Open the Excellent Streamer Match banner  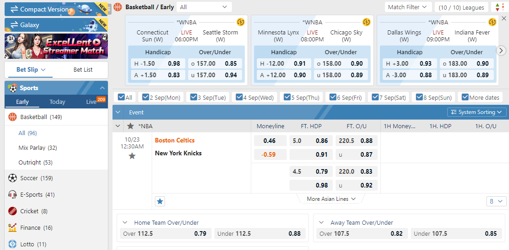coord(56,46)
